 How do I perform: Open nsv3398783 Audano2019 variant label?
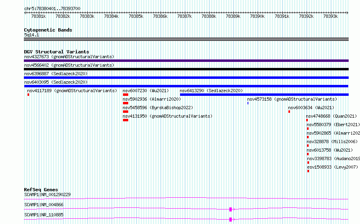point(333,158)
